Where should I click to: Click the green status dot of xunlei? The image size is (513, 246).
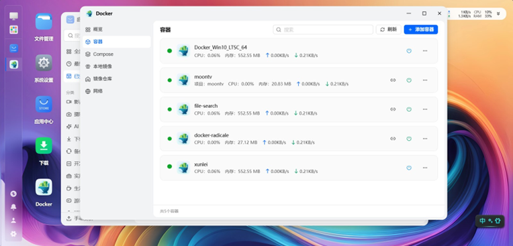(169, 166)
